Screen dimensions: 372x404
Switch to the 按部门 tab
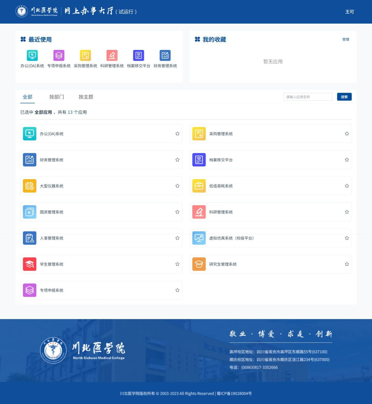[57, 97]
